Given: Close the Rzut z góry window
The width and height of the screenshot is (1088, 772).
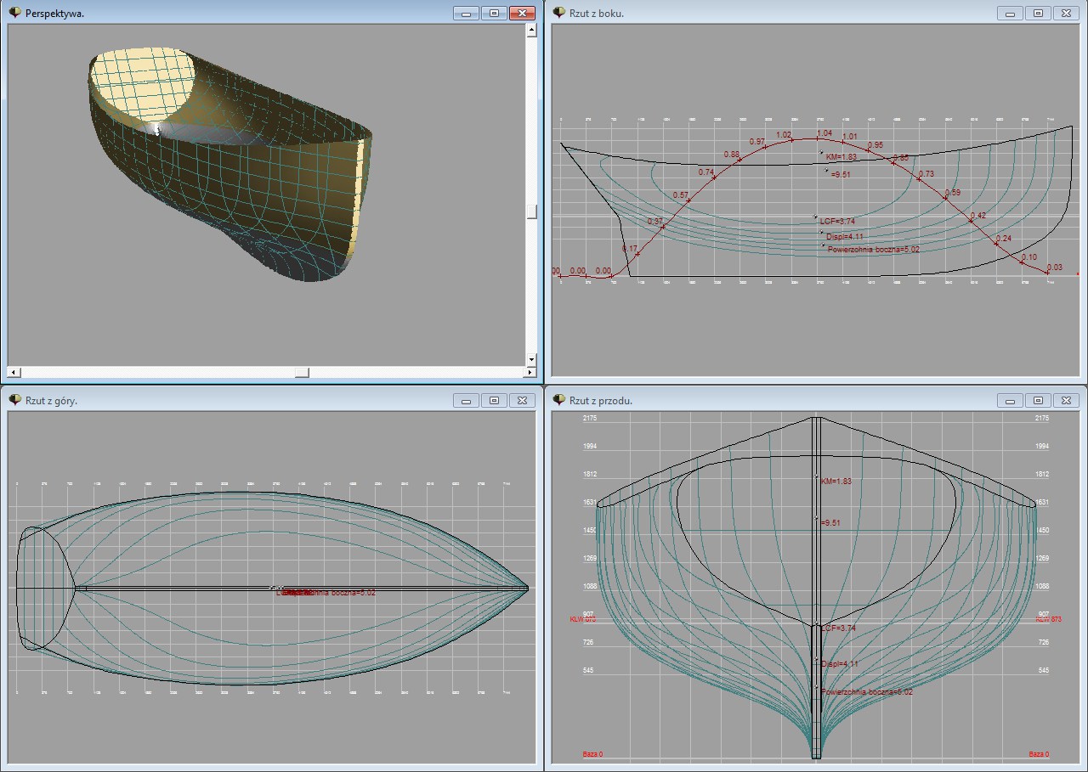Looking at the screenshot, I should (x=522, y=400).
